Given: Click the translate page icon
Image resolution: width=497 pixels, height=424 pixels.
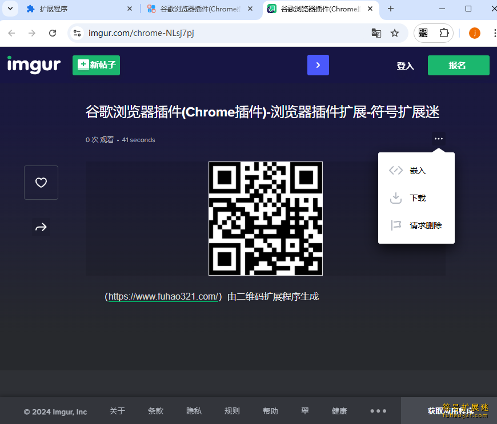Looking at the screenshot, I should [x=376, y=33].
